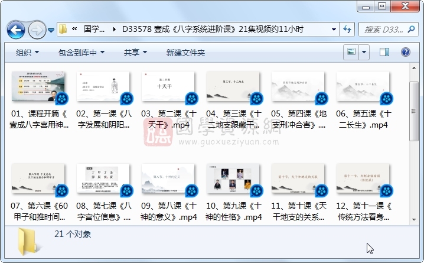Open the 组织 menu
Viewport: 424px width, 263px height.
(27, 53)
